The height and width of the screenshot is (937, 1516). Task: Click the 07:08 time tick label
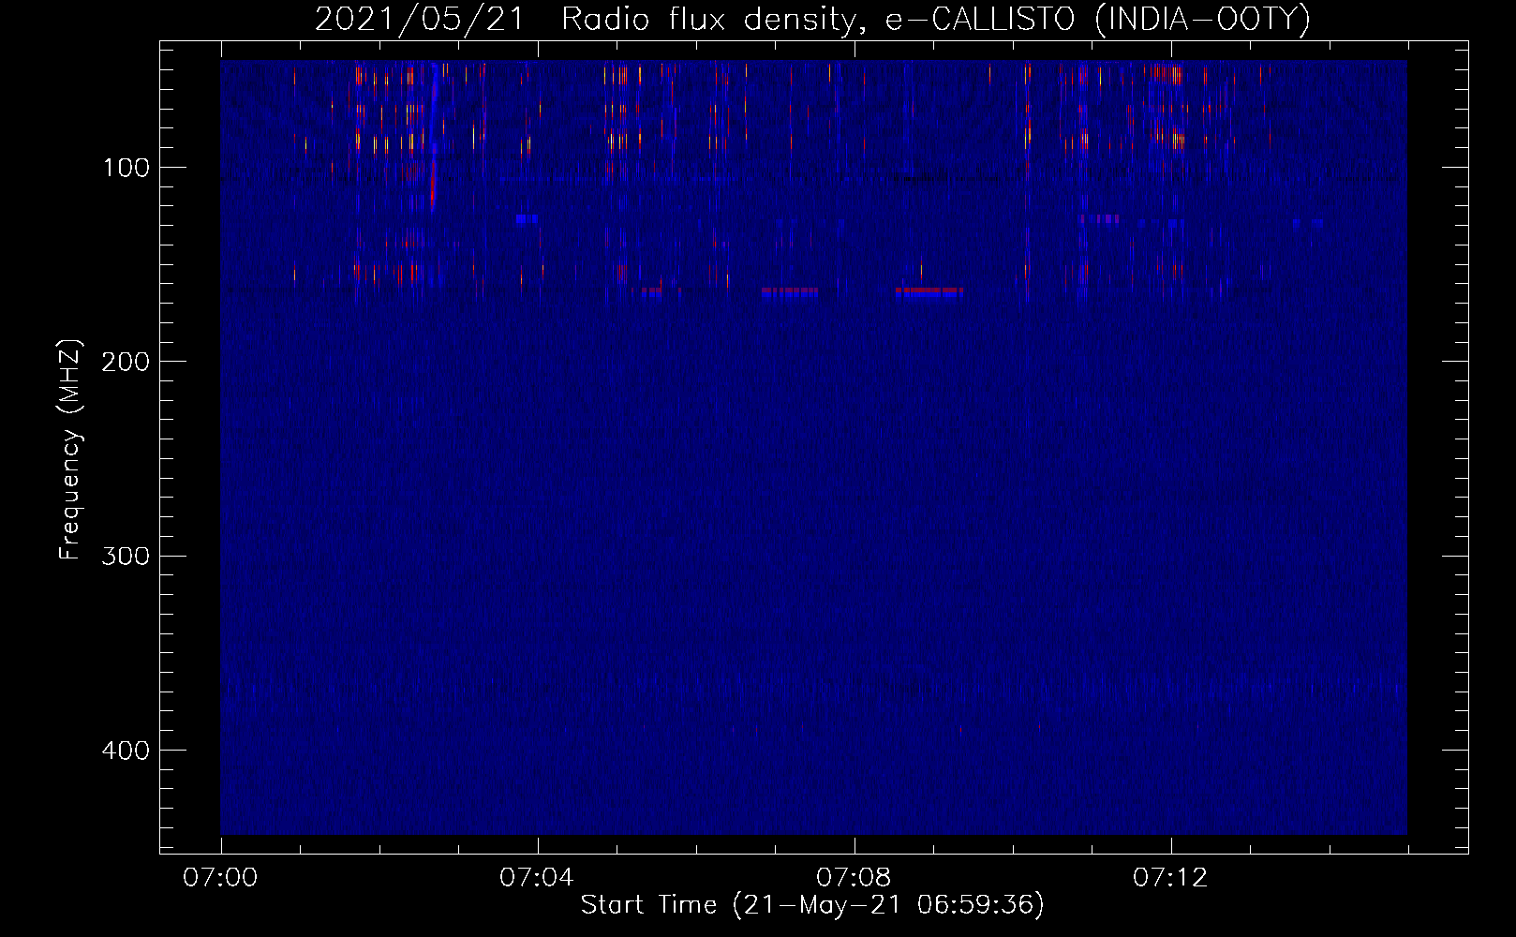coord(854,878)
